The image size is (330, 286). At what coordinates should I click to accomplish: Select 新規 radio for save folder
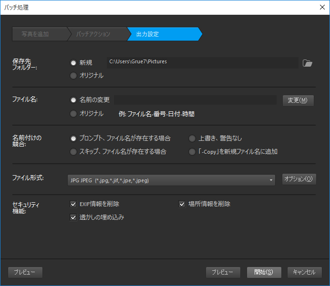(x=73, y=63)
